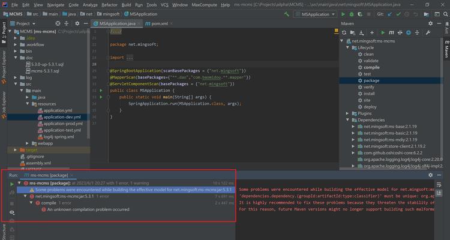The width and height of the screenshot is (450, 240).
Task: Open the MSApplication run configuration dropdown
Action: click(314, 14)
